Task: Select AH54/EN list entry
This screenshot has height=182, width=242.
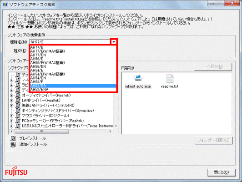Action: click(x=73, y=78)
